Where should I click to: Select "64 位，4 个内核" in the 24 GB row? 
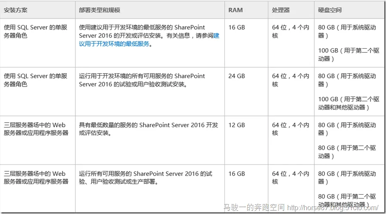point(291,80)
